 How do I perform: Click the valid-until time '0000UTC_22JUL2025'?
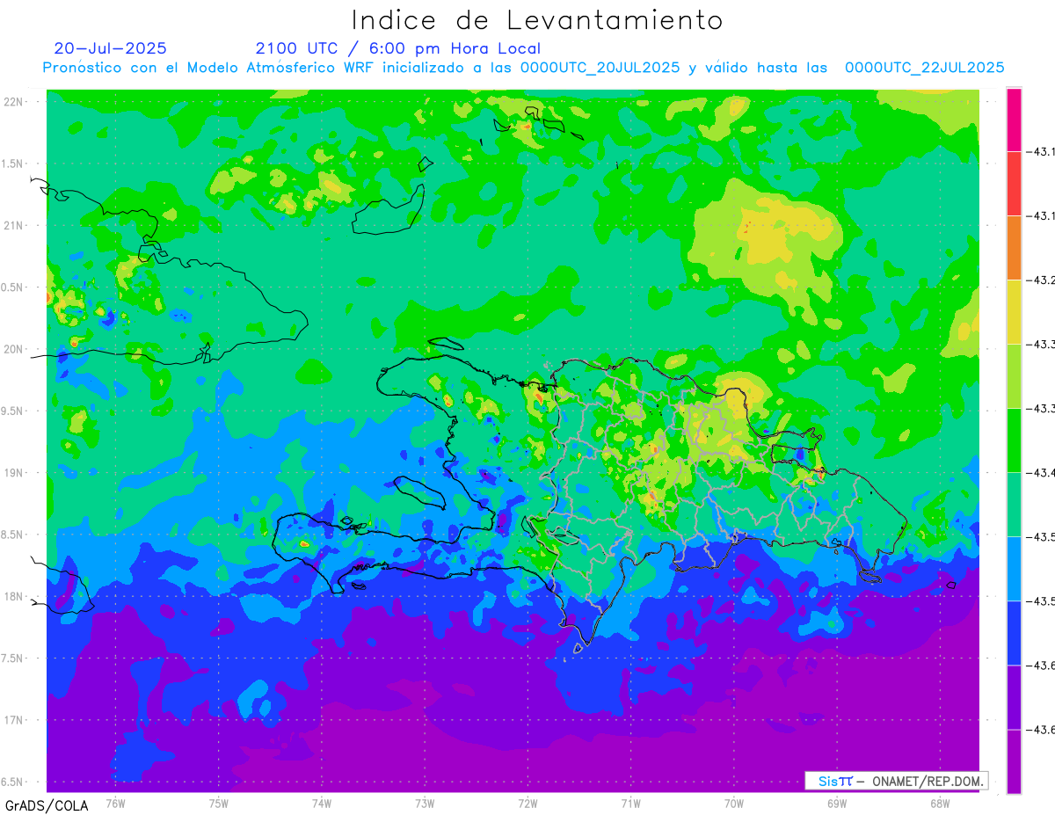(x=924, y=68)
